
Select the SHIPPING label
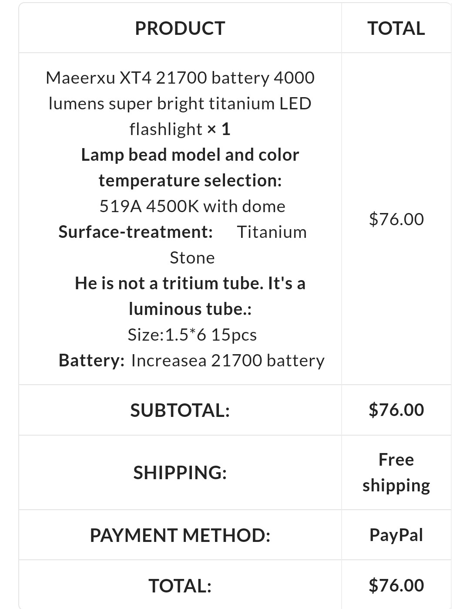[180, 473]
